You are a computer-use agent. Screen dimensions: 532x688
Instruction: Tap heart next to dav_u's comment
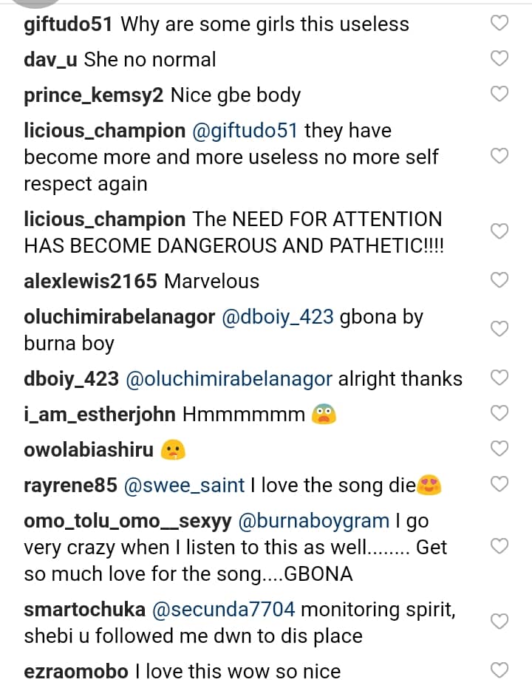point(499,58)
